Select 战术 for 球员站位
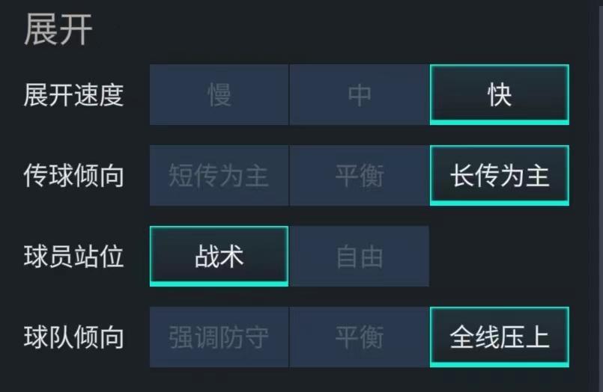 219,257
